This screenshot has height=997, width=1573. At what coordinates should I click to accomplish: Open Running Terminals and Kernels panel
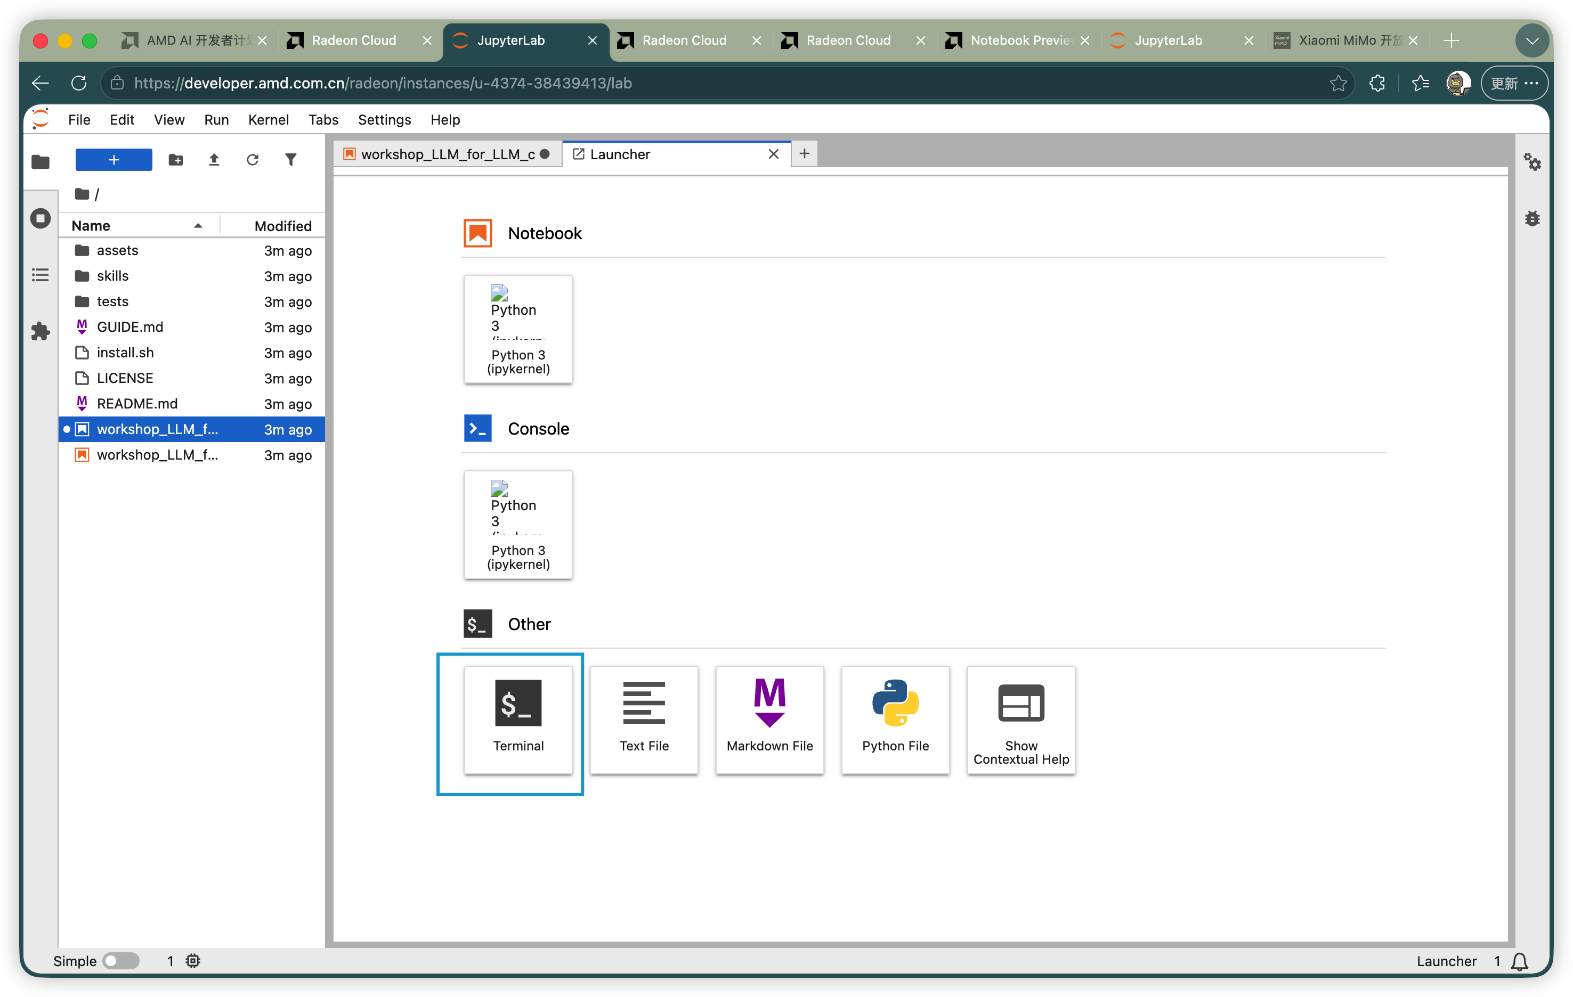click(40, 218)
